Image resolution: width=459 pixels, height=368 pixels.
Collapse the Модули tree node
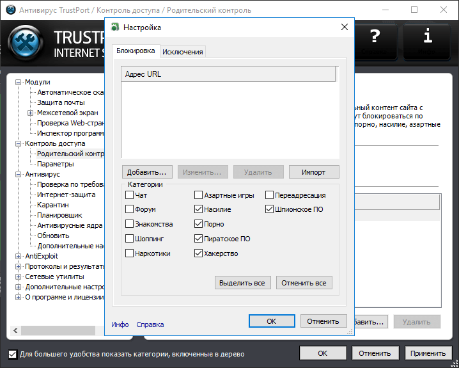pos(18,83)
